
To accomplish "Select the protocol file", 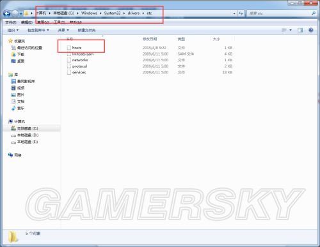I will [x=79, y=66].
